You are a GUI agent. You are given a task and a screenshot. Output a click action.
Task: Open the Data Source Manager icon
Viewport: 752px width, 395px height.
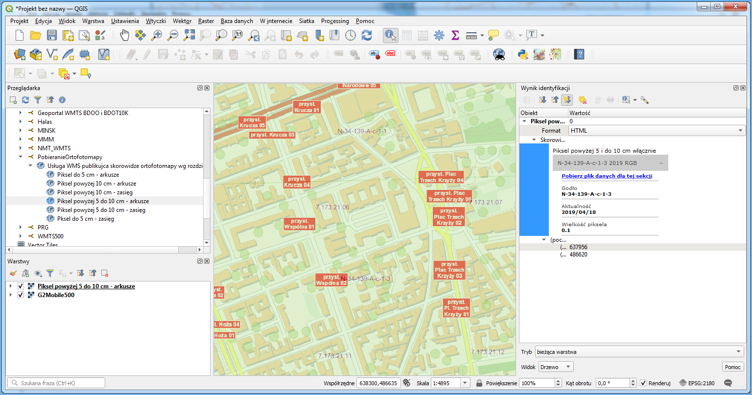[19, 54]
